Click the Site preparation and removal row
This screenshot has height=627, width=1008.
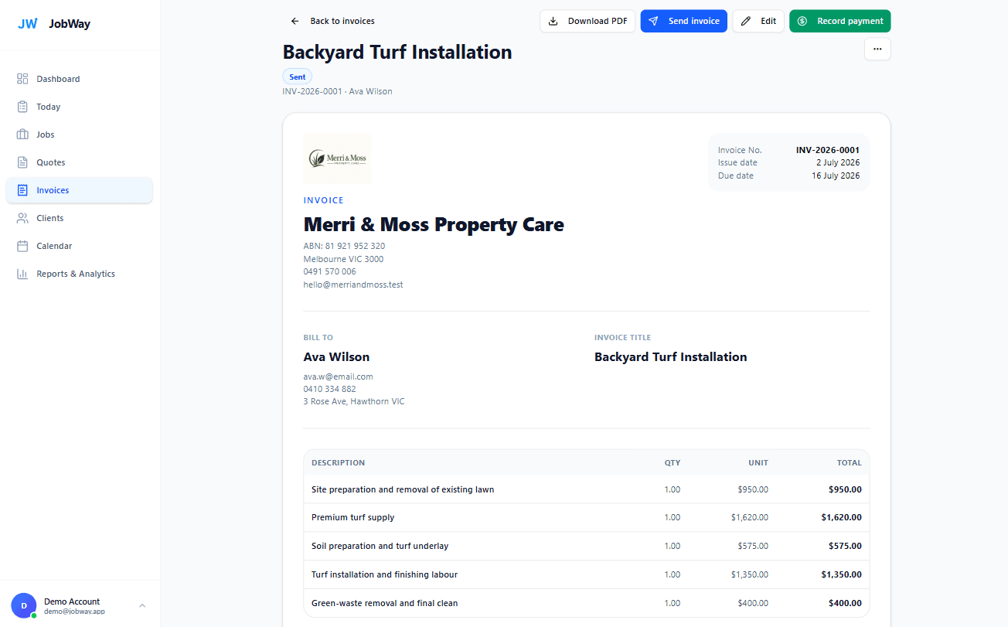[x=587, y=489]
